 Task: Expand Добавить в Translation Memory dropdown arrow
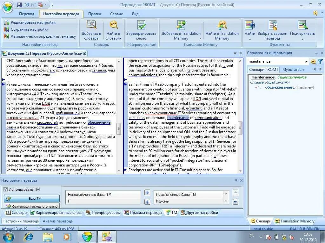point(200,38)
